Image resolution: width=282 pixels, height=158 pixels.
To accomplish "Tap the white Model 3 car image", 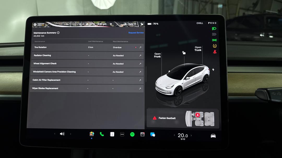I will (182, 79).
